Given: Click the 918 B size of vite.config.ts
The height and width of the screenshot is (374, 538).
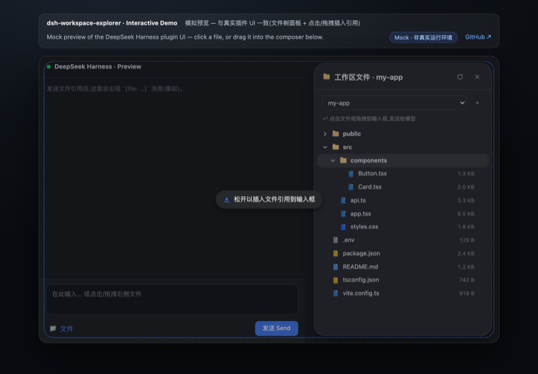Looking at the screenshot, I should (466, 293).
